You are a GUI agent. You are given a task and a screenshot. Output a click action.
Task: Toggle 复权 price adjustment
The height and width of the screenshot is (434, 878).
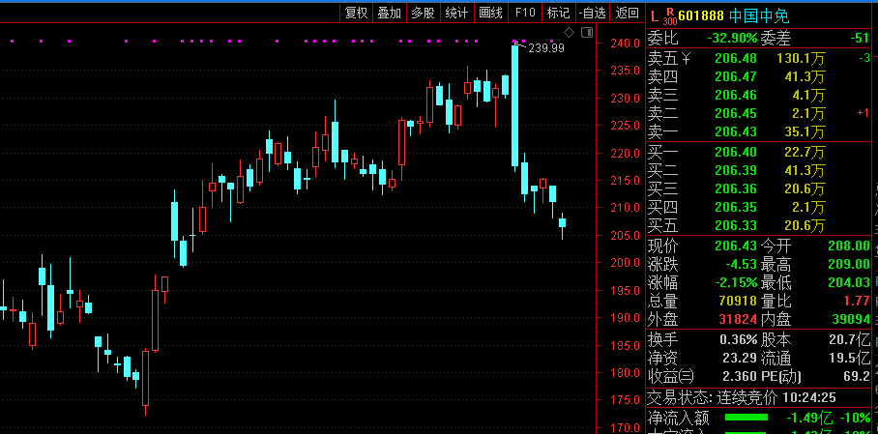coord(356,13)
